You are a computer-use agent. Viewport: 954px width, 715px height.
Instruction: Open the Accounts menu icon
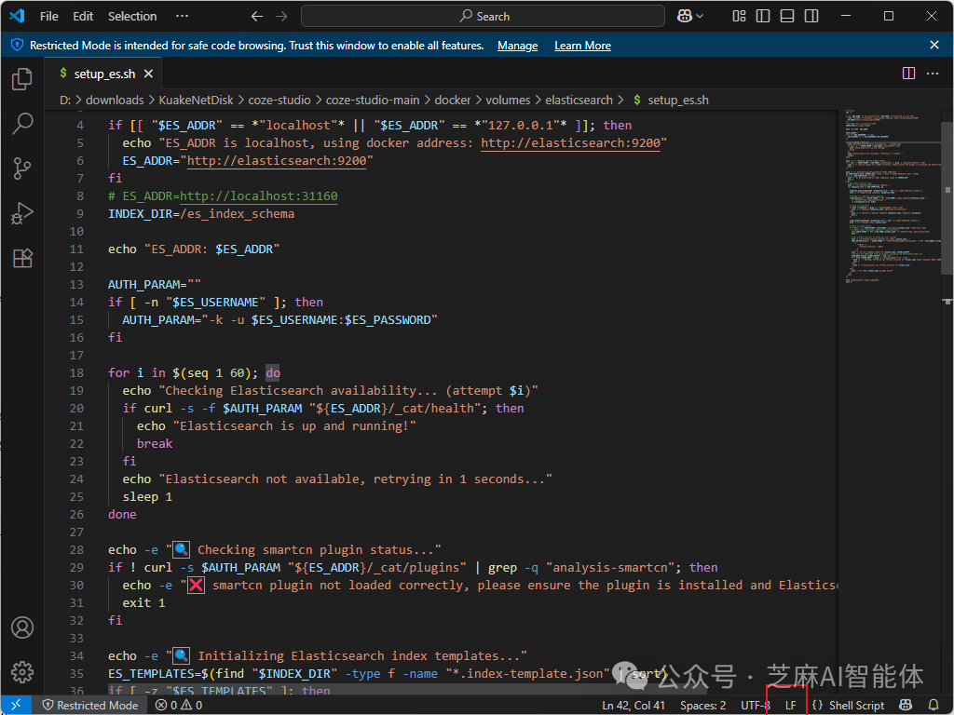tap(22, 627)
